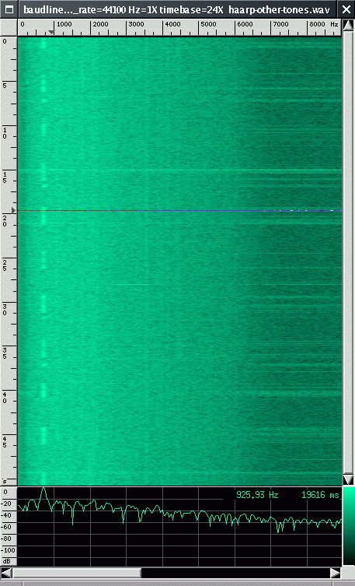Click the 10 second mark on time ruler

[5, 133]
